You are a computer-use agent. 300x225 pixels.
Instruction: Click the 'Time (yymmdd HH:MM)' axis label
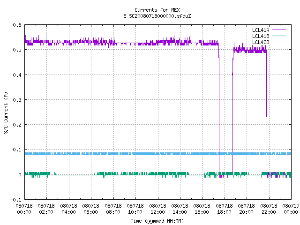pos(157,221)
